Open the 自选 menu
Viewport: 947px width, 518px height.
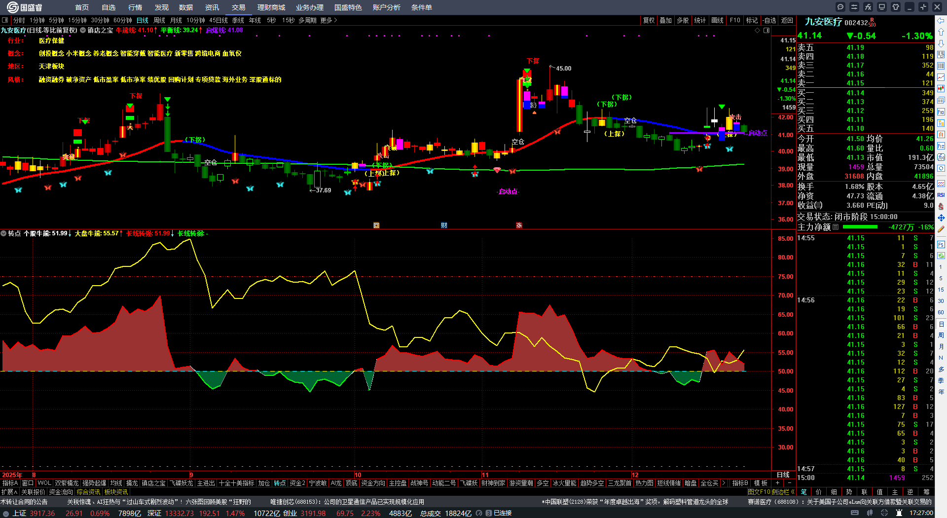tap(109, 7)
